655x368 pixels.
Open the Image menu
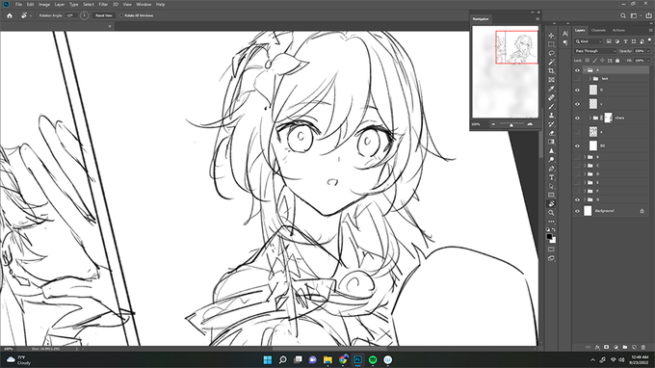tap(44, 4)
